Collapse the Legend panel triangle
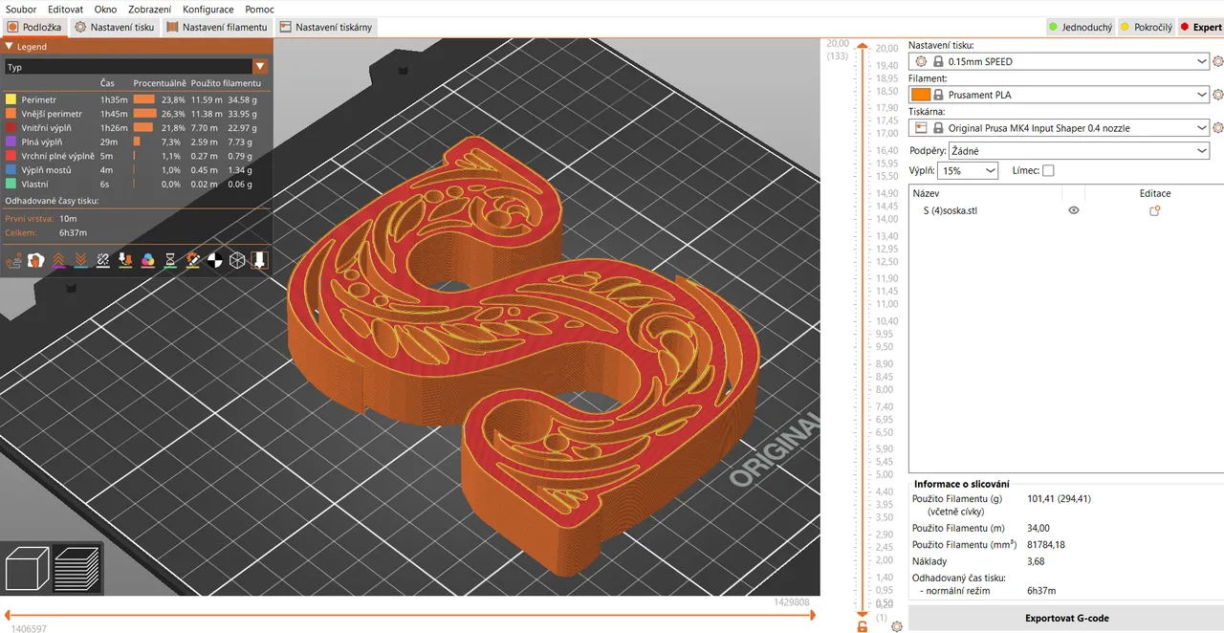1224x633 pixels. tap(10, 46)
